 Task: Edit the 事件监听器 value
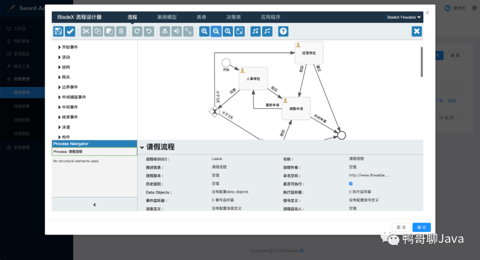[x=223, y=200]
